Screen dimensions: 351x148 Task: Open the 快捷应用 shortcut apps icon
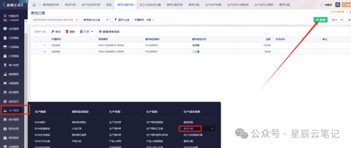5,16
